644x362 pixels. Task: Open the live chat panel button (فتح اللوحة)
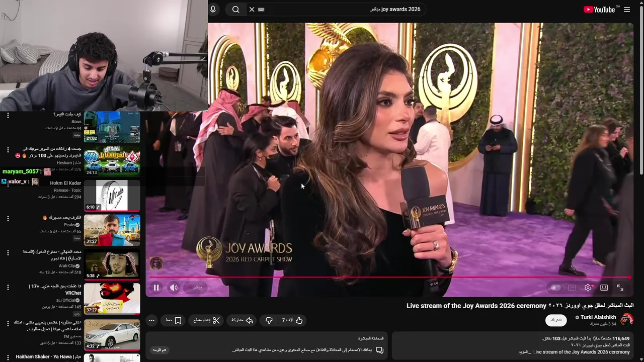point(159,350)
